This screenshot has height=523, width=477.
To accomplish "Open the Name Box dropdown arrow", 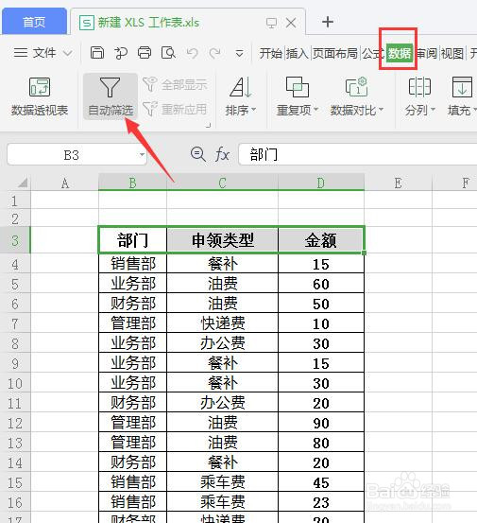I will coord(142,154).
